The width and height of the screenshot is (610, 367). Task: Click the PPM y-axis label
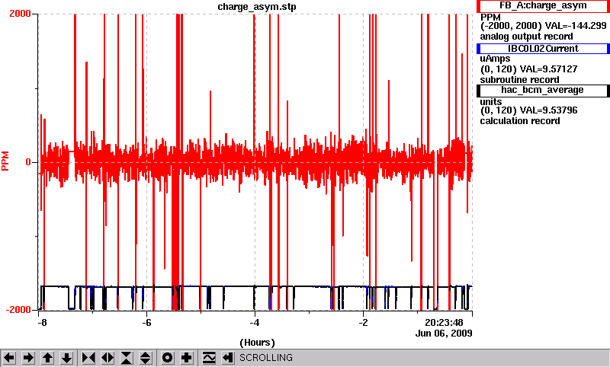point(5,161)
